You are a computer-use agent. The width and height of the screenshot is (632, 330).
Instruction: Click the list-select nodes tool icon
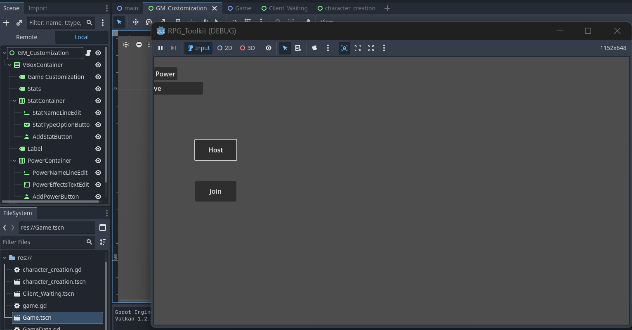point(298,48)
